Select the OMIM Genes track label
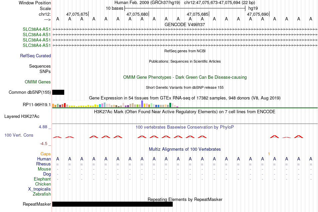 (x=38, y=82)
